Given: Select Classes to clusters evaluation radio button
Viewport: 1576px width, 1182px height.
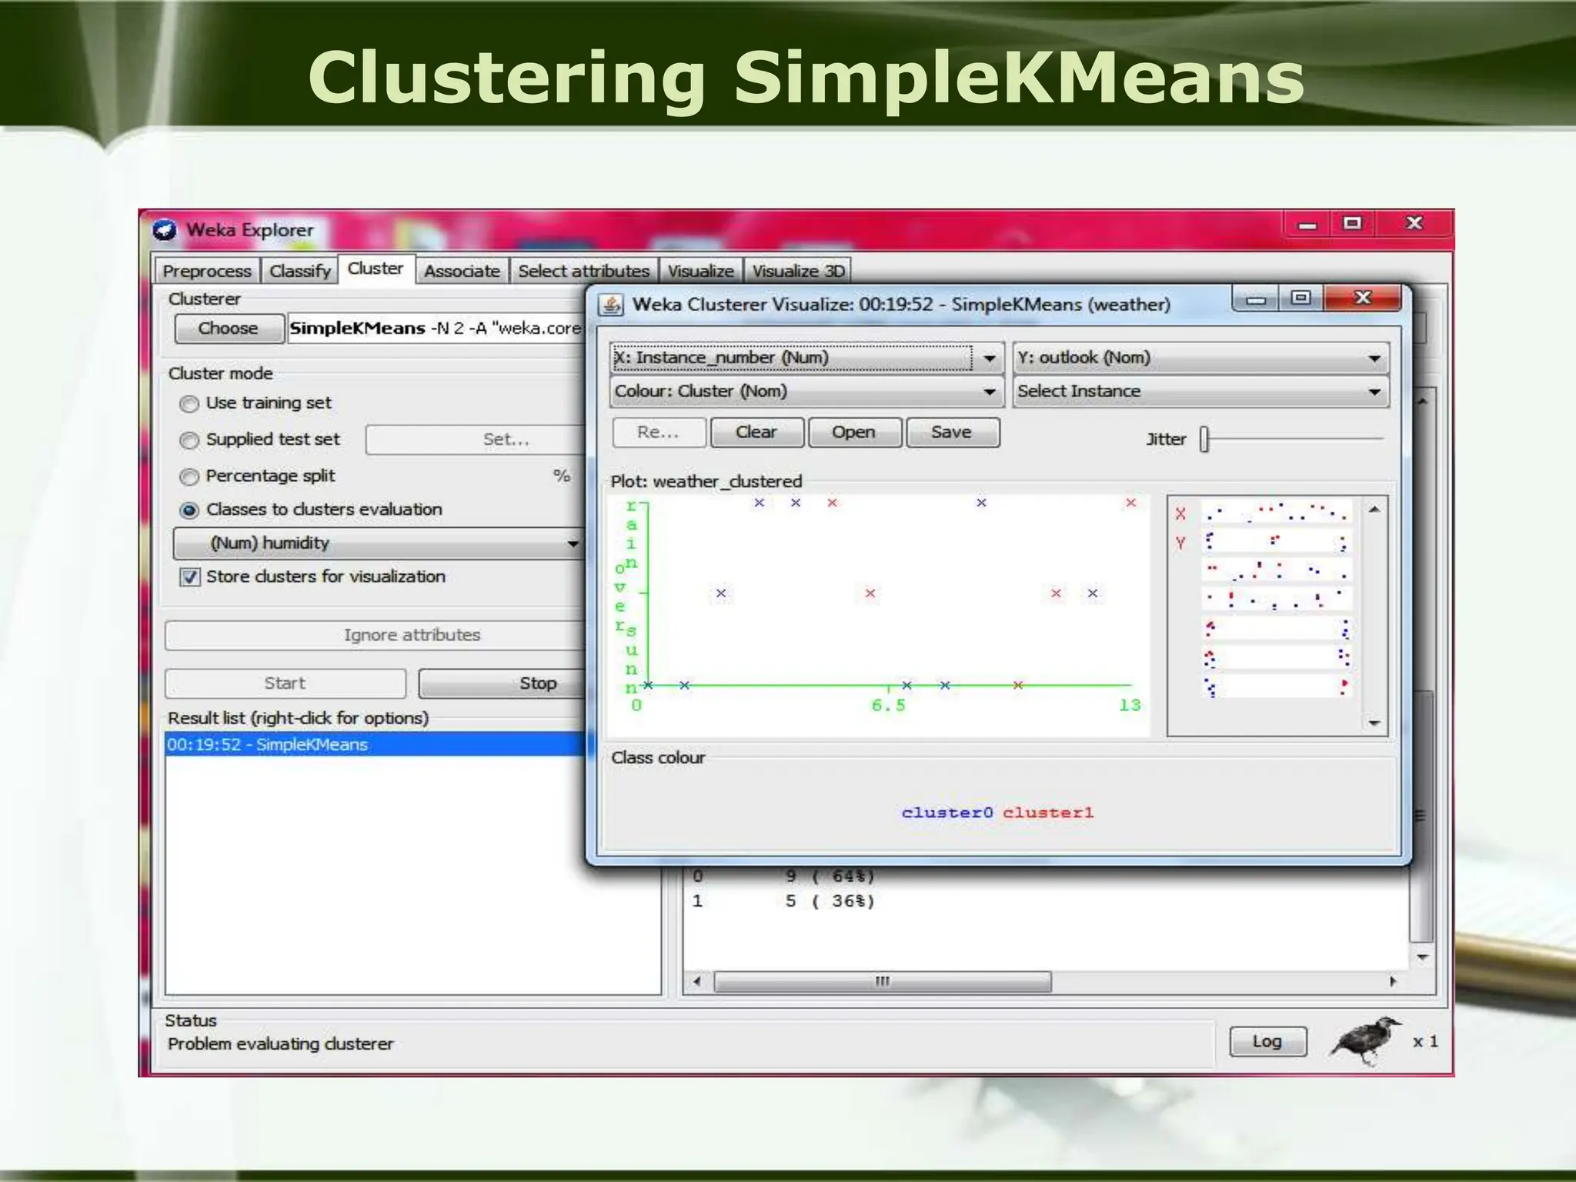Looking at the screenshot, I should [189, 510].
